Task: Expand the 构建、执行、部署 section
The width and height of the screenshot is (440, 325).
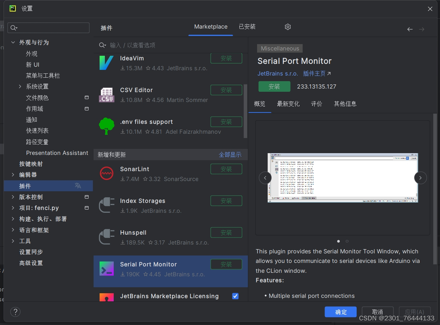Action: pyautogui.click(x=13, y=219)
